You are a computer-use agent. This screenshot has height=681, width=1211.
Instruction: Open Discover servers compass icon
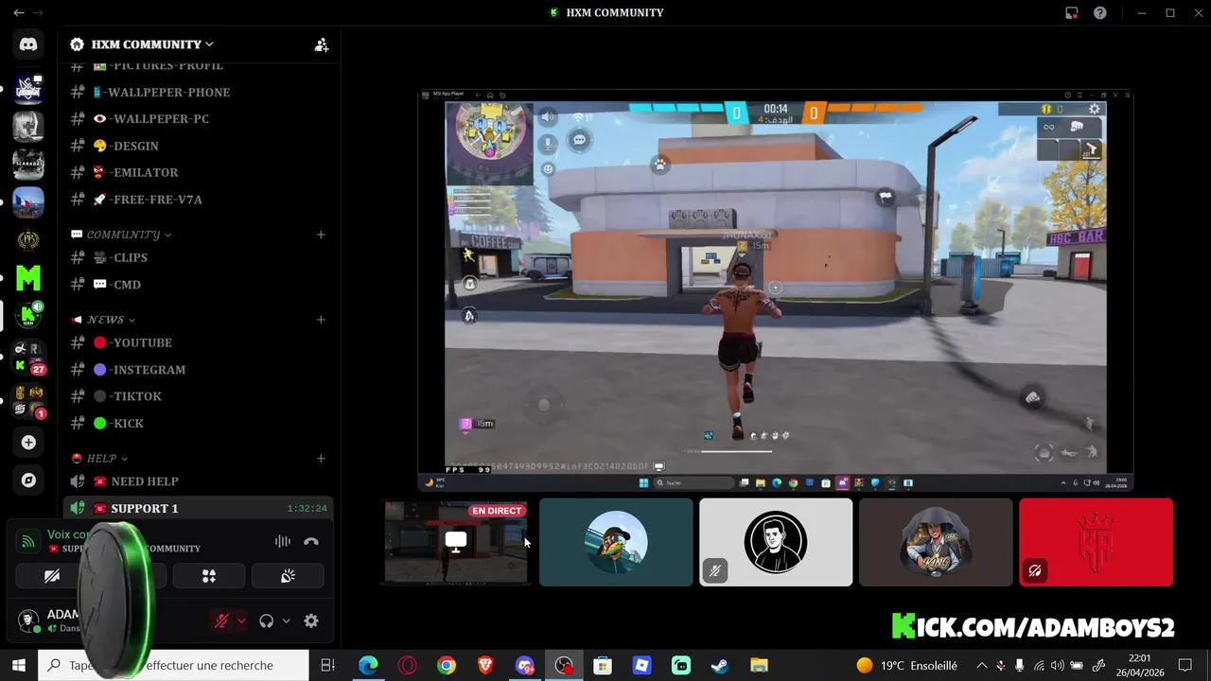point(28,480)
